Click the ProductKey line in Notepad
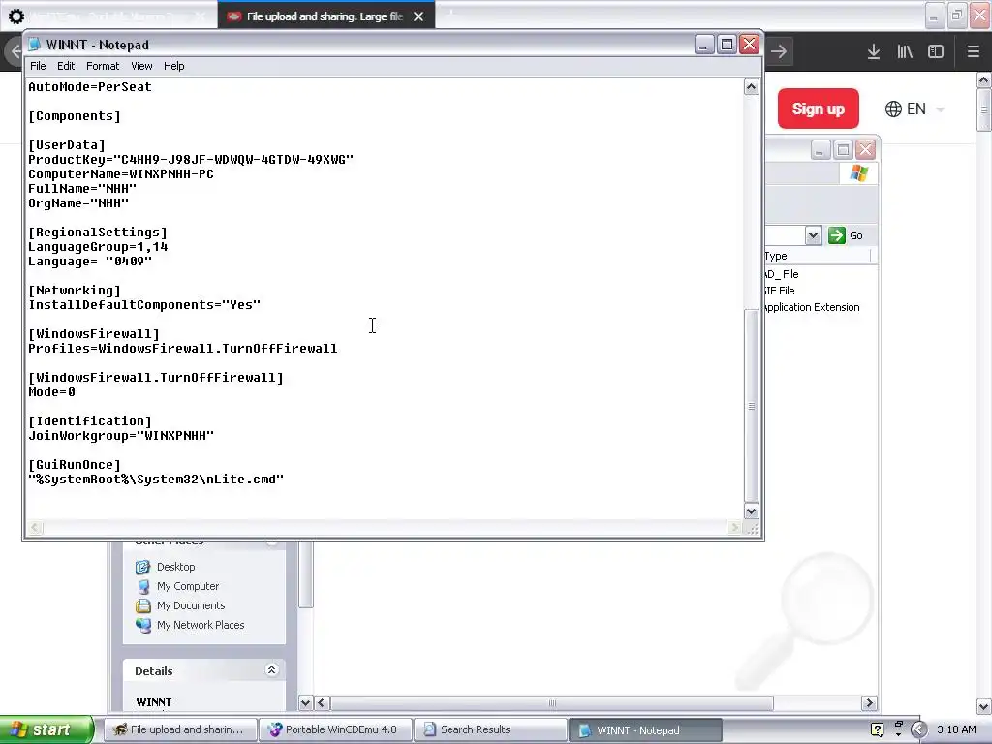Screen dimensions: 992x744 coord(191,160)
